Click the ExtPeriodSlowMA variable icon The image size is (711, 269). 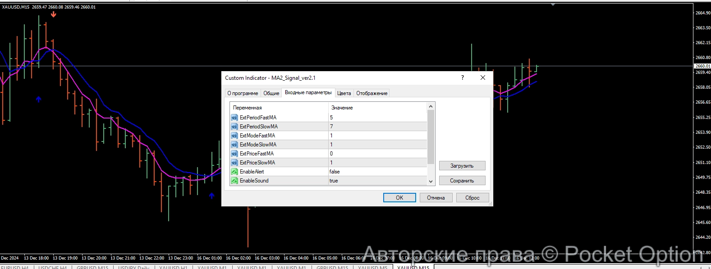tap(234, 127)
